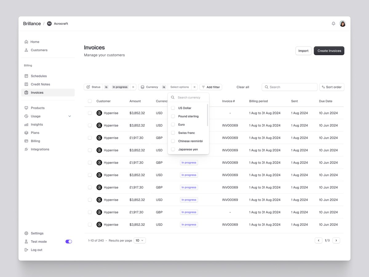
Task: Click the Home icon in sidebar
Action: tap(26, 42)
